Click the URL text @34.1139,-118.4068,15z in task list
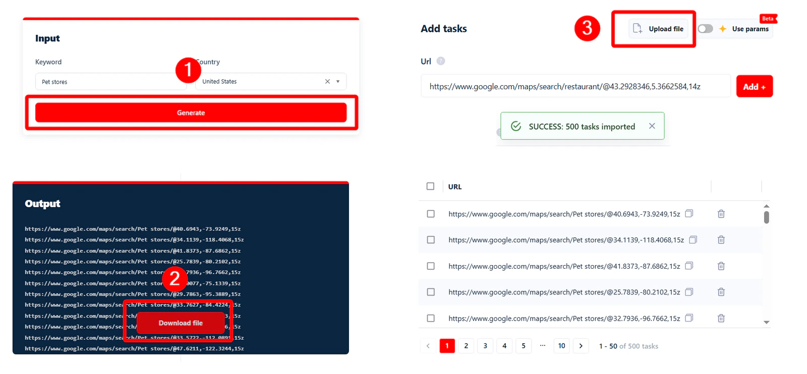This screenshot has width=807, height=374. coord(566,240)
